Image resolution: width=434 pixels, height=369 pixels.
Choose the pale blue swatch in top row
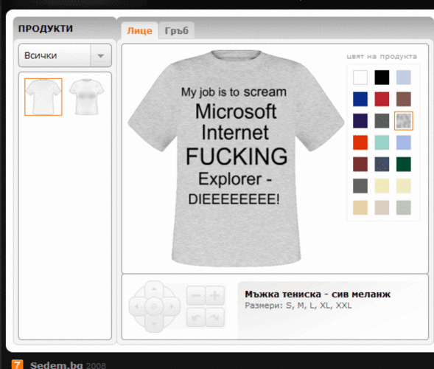click(x=404, y=77)
